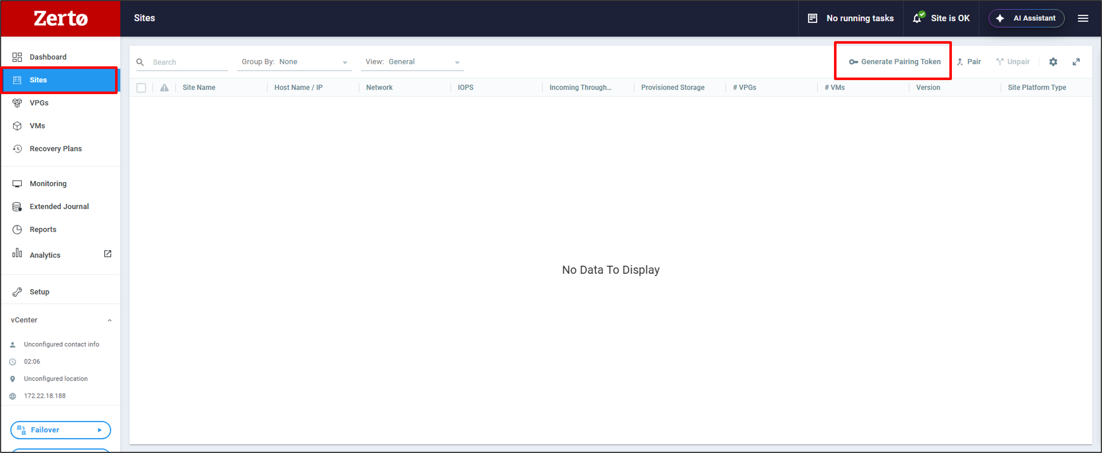The height and width of the screenshot is (453, 1102).
Task: Sort by # VPGs column
Action: coord(744,87)
